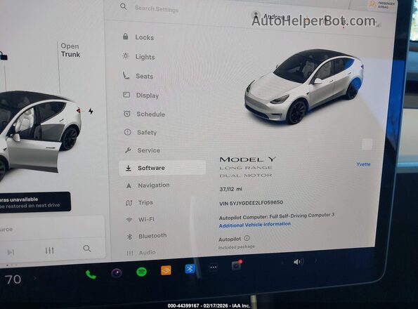
Task: Tap the driver profile icon at top
Action: tap(256, 15)
